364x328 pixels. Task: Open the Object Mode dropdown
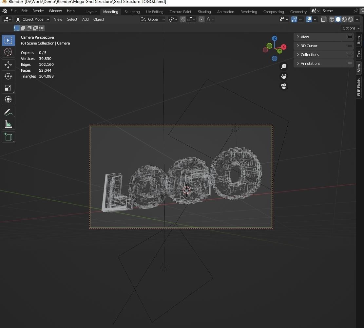[32, 20]
